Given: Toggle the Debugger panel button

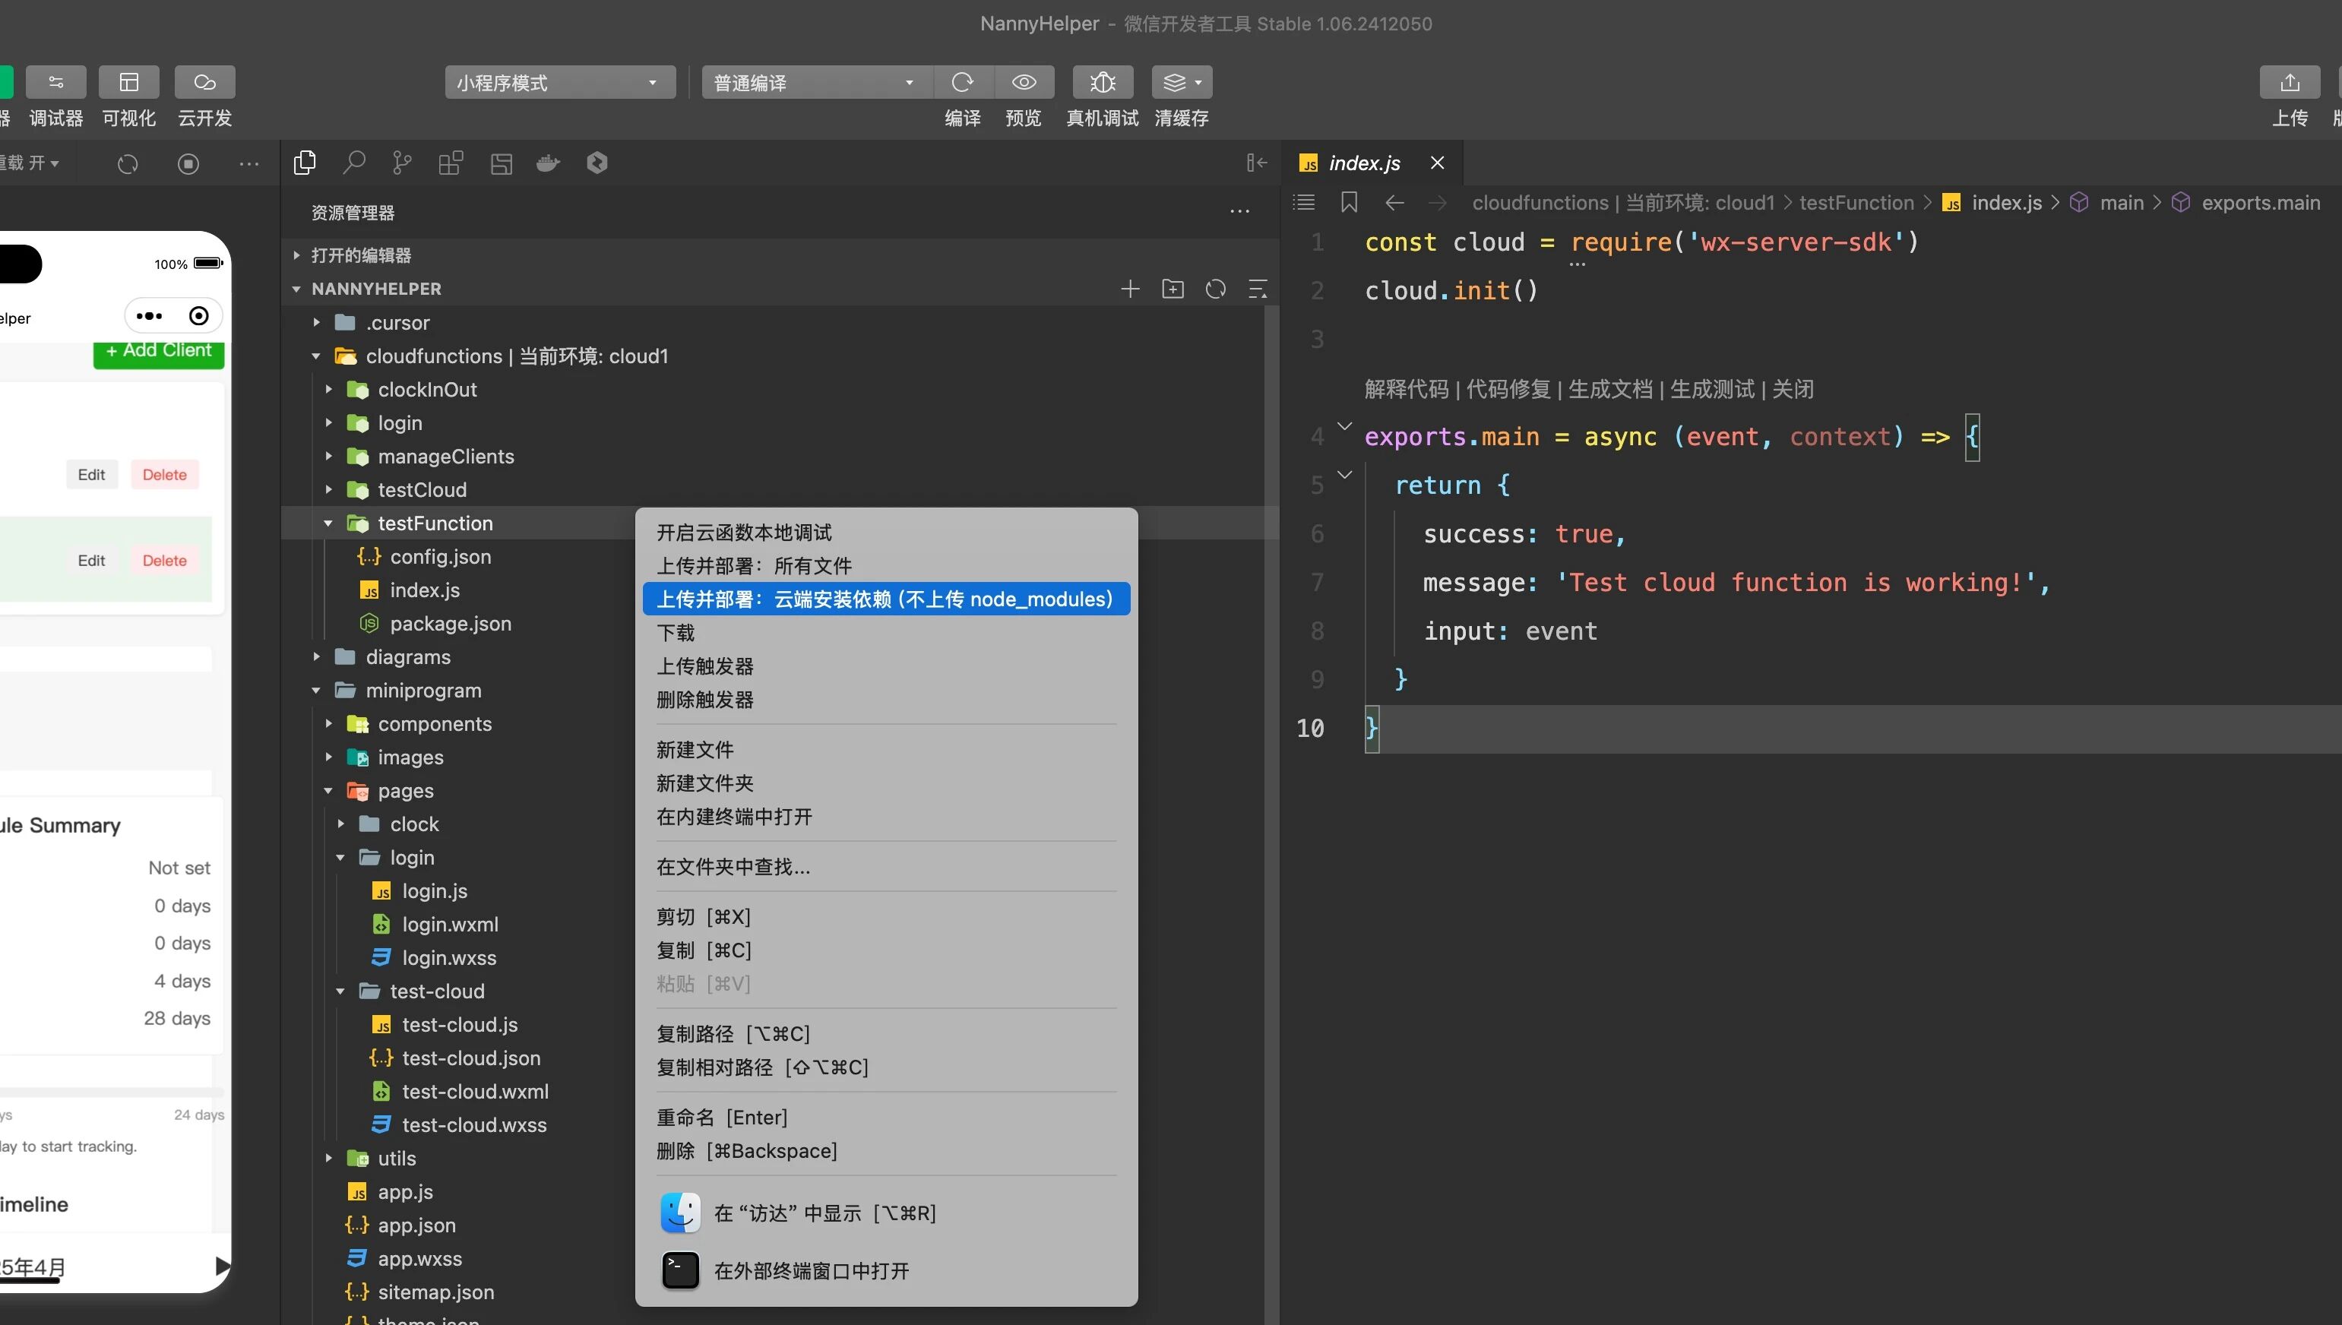Looking at the screenshot, I should point(55,83).
